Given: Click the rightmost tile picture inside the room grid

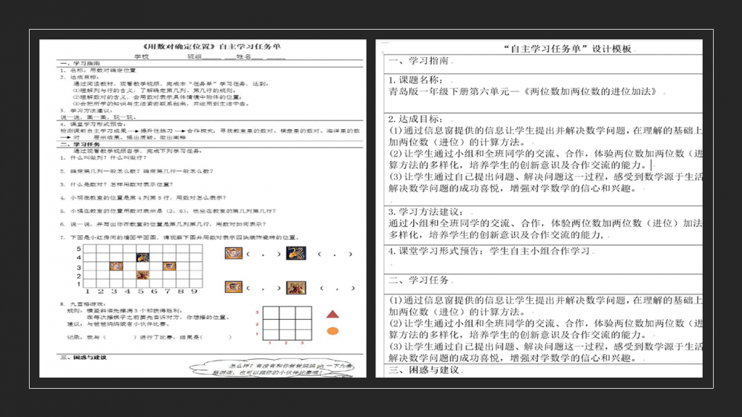Looking at the screenshot, I should click(x=168, y=266).
